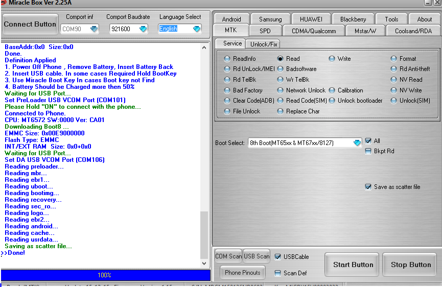Switch to the Android tab
The height and width of the screenshot is (287, 442).
(231, 19)
